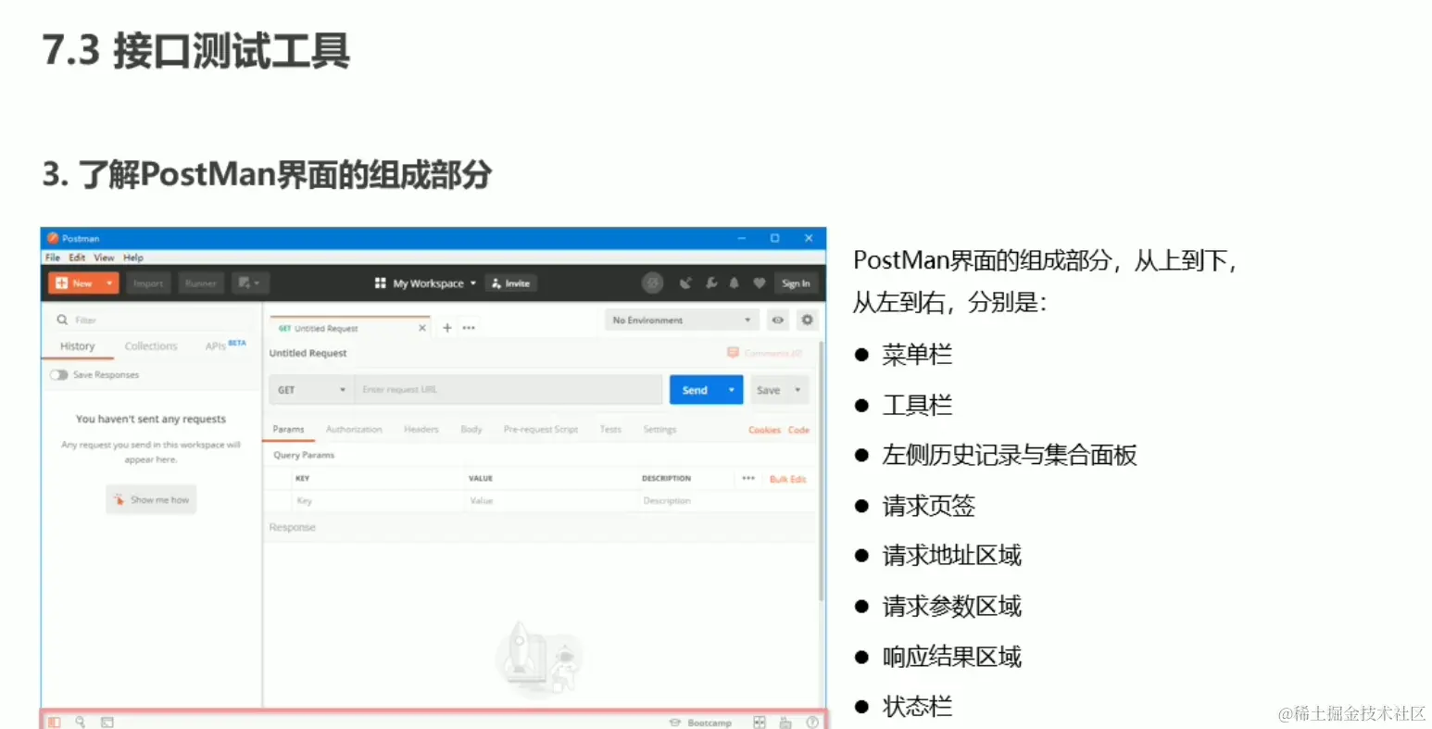
Task: Click the Enter request URL field
Action: (x=509, y=390)
